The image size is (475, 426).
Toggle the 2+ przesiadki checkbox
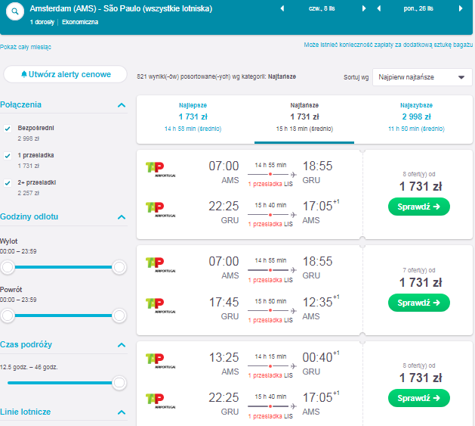[x=8, y=183]
